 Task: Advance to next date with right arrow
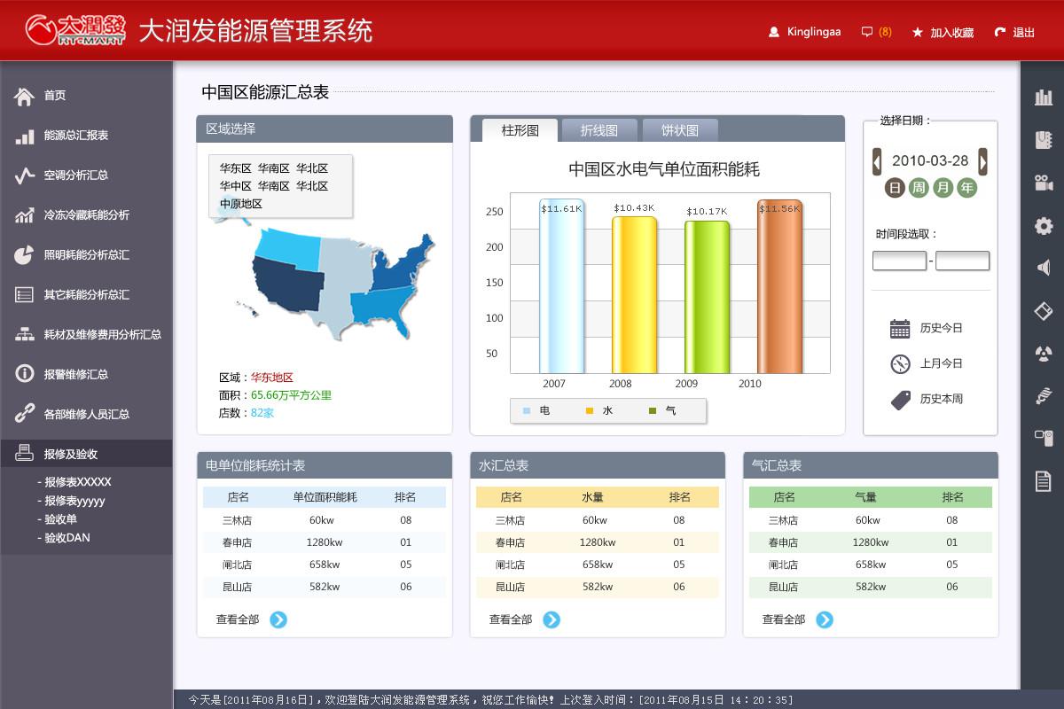pyautogui.click(x=982, y=161)
